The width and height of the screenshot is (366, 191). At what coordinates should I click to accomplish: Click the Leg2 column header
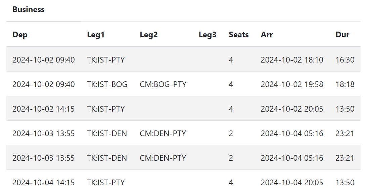[149, 35]
